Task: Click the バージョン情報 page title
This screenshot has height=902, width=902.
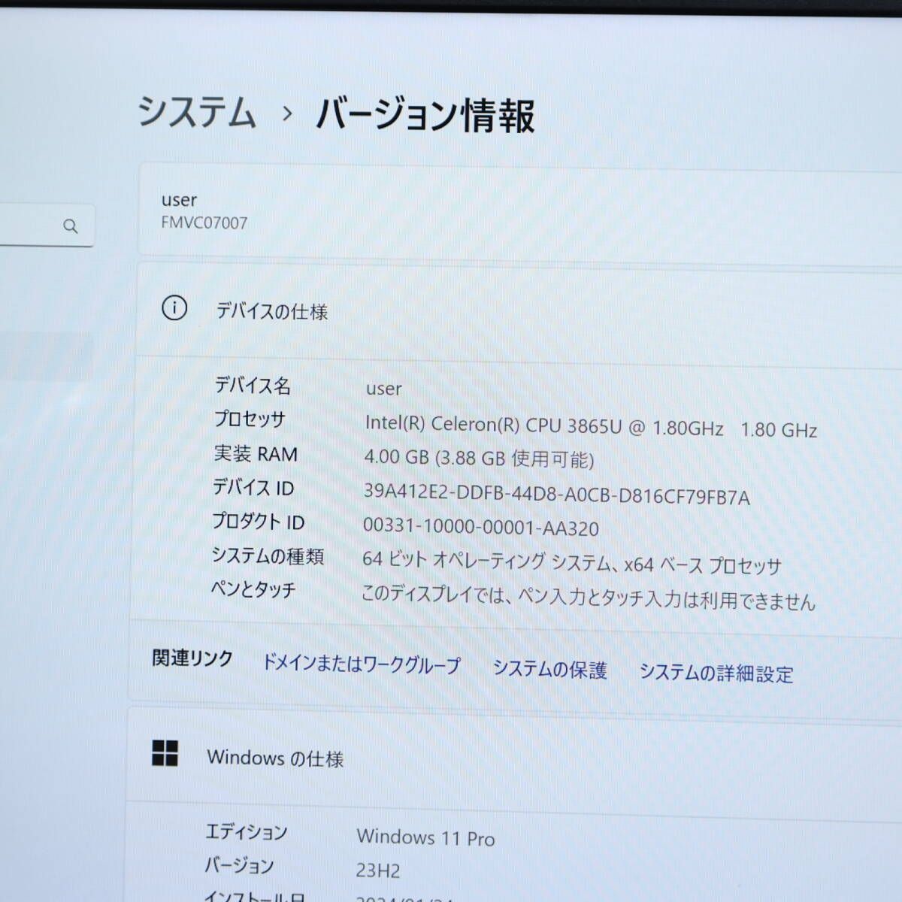Action: pos(425,116)
